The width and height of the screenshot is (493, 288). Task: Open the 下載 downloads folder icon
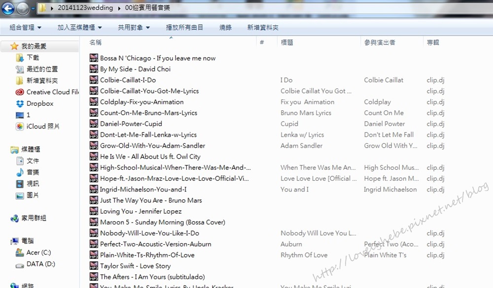tap(20, 58)
